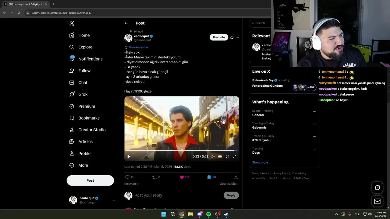Open the Relevant replies sort dropdown
This screenshot has width=390, height=219.
(131, 184)
